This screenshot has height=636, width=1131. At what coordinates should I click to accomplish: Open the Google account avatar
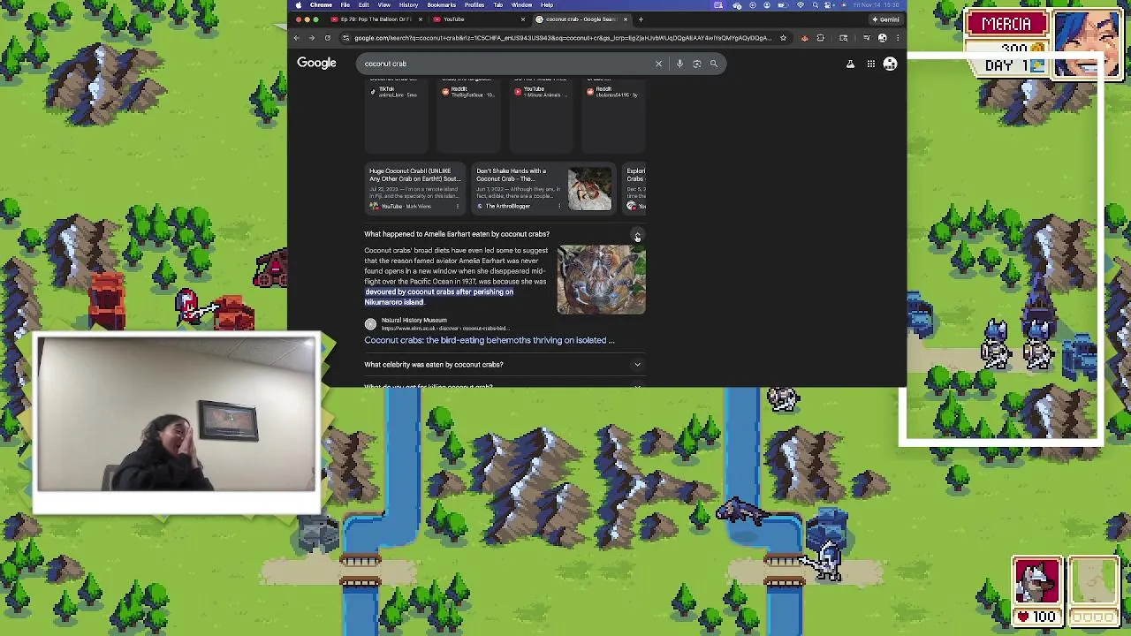click(x=890, y=64)
